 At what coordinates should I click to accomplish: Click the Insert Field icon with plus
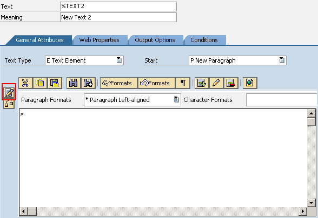(201, 83)
